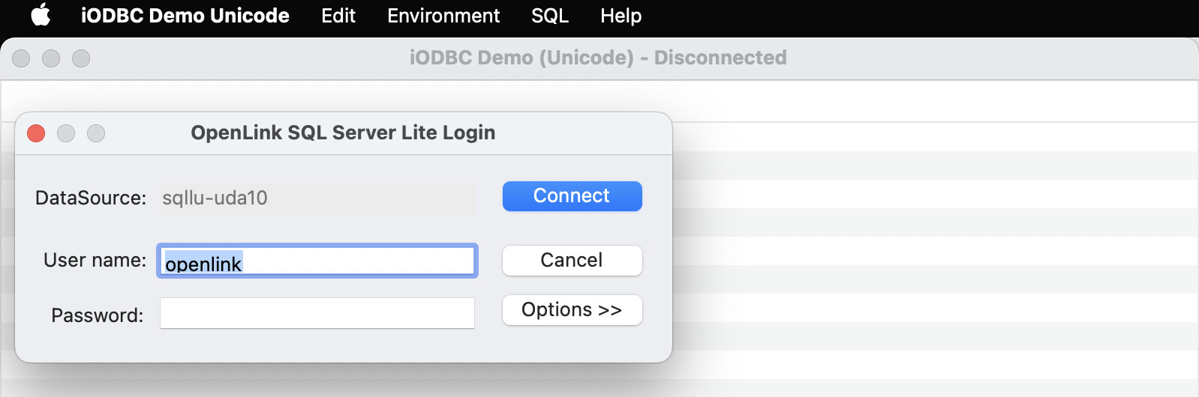Click the OpenLink SQL Server Lite Login title
The image size is (1199, 397).
(x=343, y=133)
